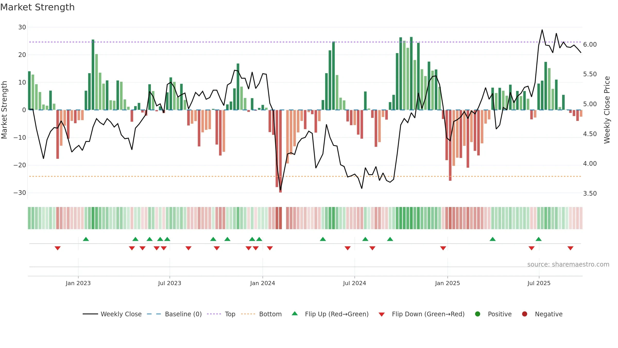Viewport: 618px width, 348px height.
Task: Toggle Flip Down (Green→Red) legend entry
Action: tap(422, 314)
